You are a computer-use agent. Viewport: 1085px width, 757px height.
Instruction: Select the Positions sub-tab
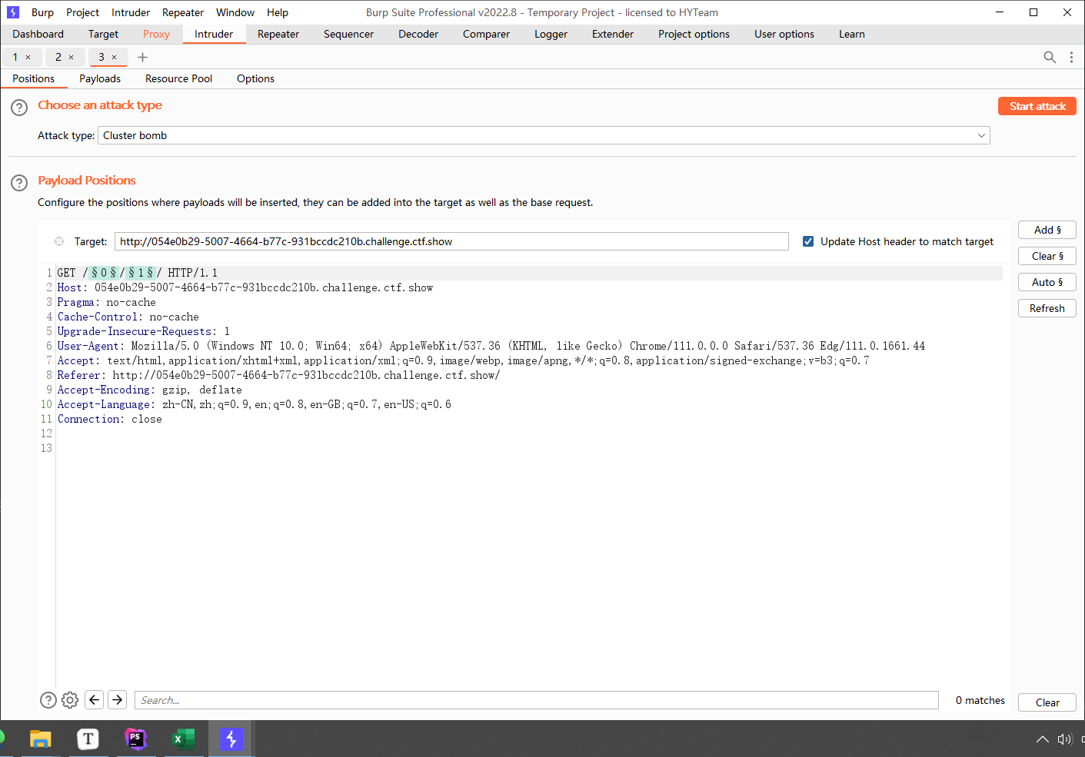[x=34, y=78]
